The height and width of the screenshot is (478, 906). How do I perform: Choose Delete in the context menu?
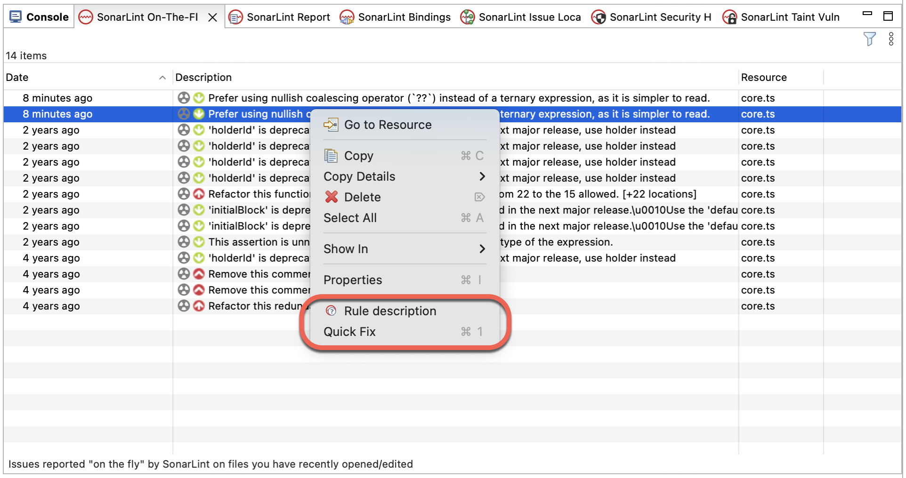(404, 197)
